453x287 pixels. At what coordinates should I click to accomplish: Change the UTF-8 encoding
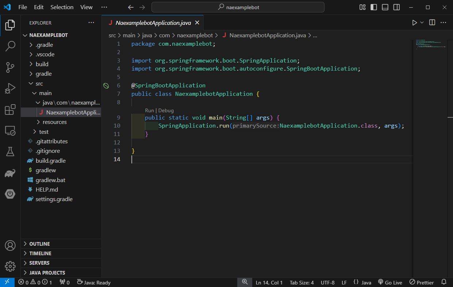click(328, 282)
